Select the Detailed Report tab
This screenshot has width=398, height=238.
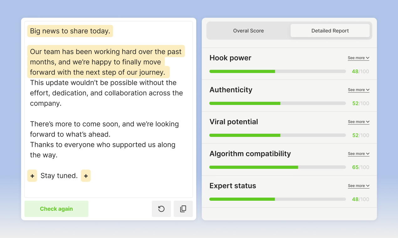click(330, 30)
